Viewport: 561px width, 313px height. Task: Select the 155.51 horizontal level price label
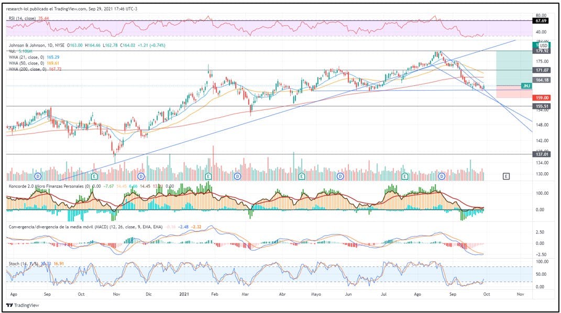(541, 106)
